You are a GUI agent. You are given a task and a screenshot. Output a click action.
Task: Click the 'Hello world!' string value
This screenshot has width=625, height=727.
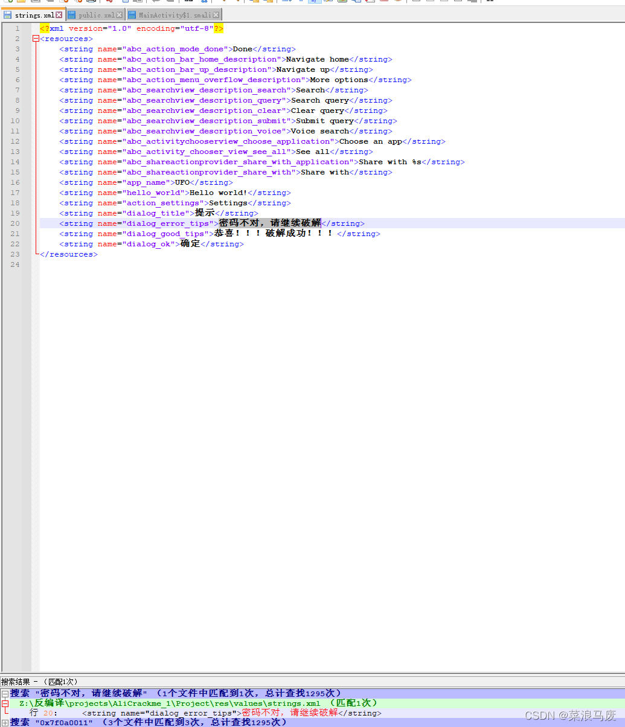tap(219, 193)
